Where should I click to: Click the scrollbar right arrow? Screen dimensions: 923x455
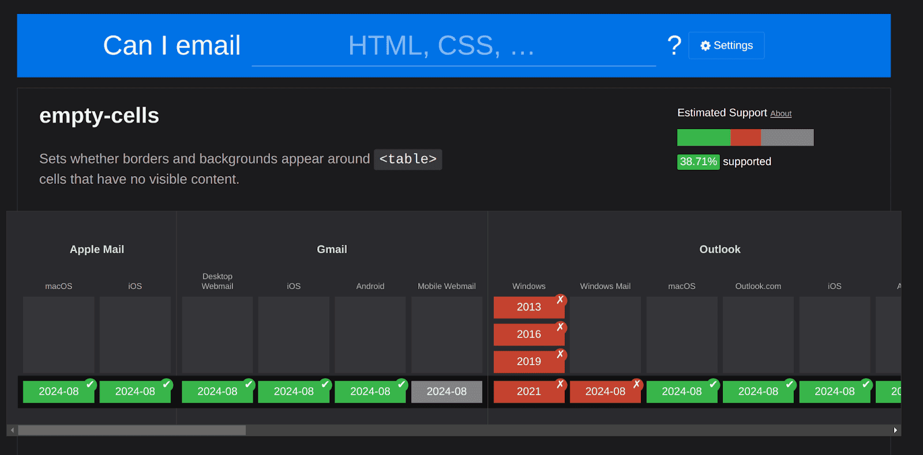(895, 430)
